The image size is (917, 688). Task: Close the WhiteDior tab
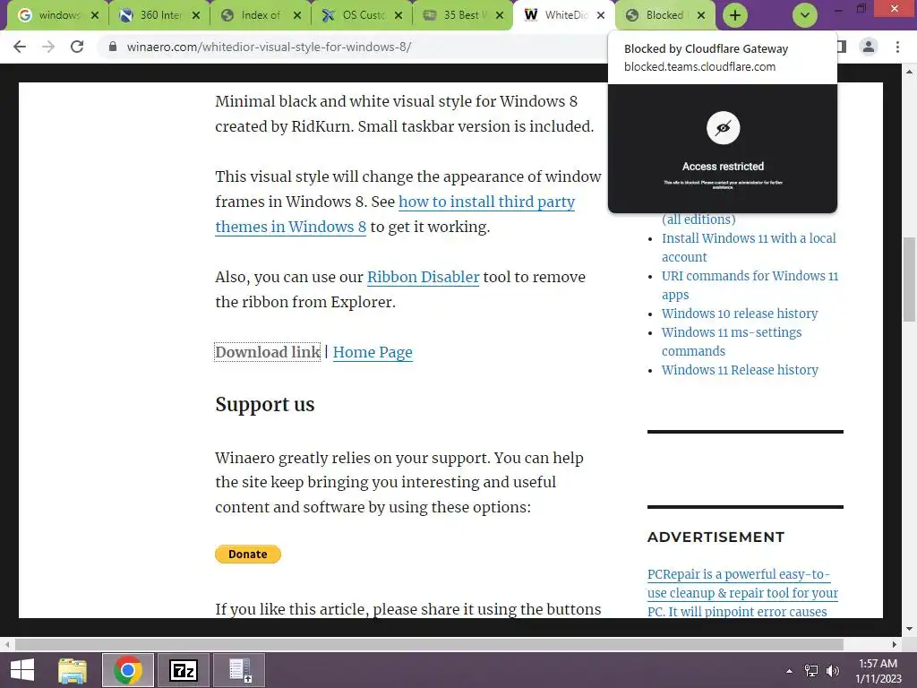pyautogui.click(x=601, y=15)
